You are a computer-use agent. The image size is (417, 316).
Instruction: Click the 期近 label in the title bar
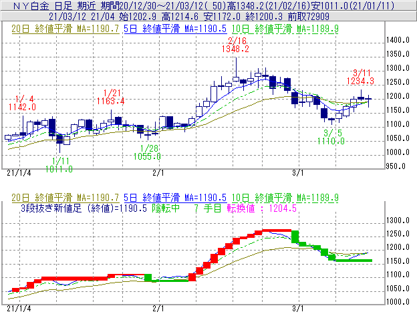[x=87, y=6]
